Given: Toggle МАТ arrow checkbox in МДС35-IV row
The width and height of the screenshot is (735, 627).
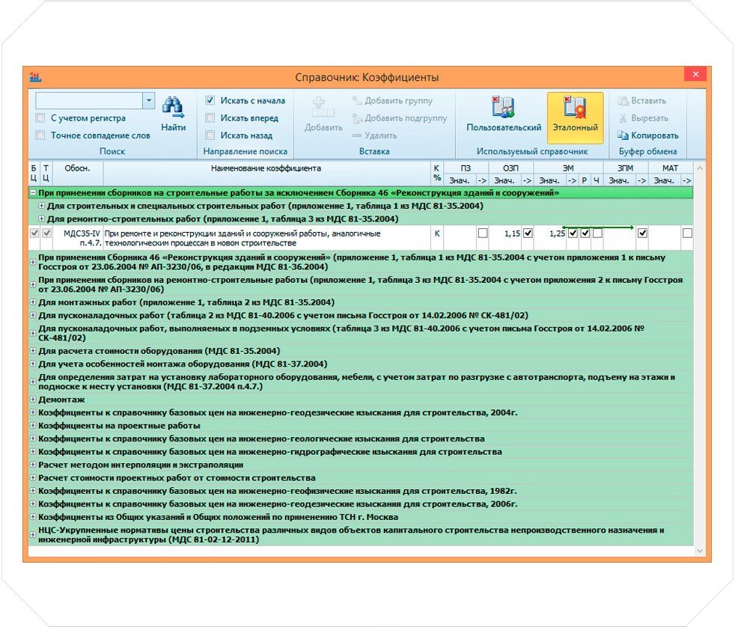Looking at the screenshot, I should [x=687, y=233].
